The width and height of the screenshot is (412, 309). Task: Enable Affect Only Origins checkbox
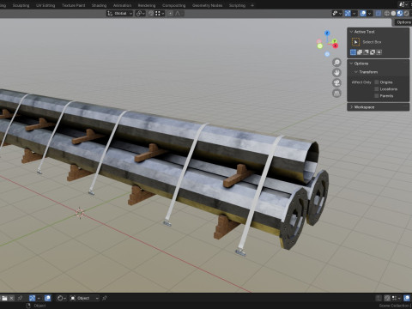[x=377, y=82]
